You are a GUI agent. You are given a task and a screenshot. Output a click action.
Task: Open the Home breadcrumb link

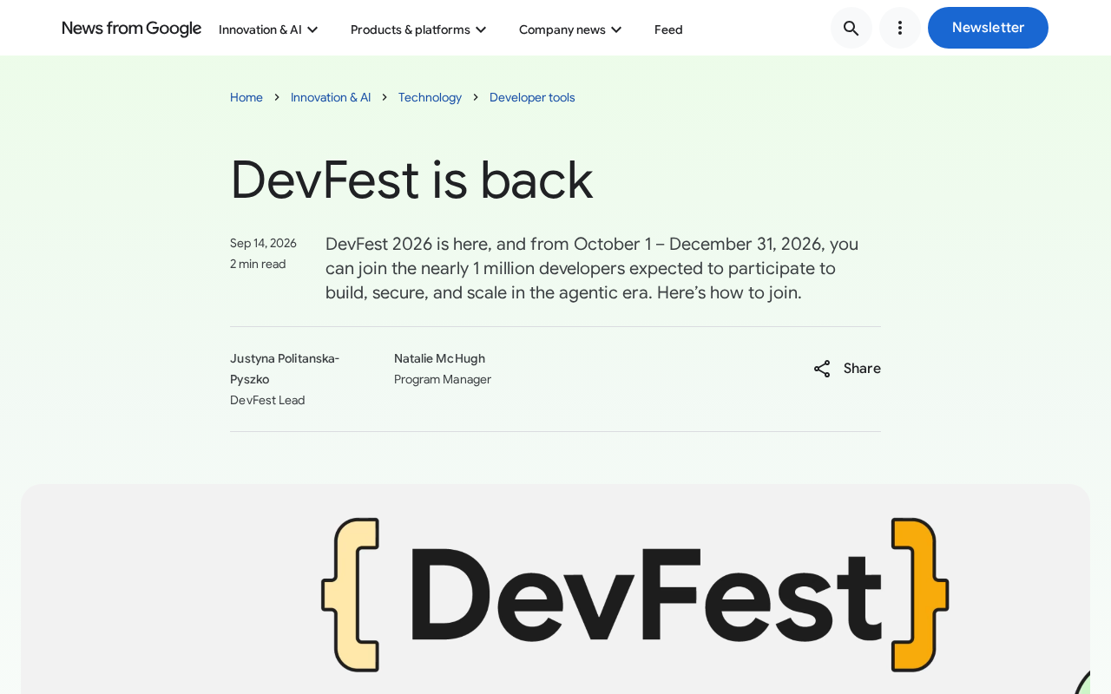click(x=247, y=97)
